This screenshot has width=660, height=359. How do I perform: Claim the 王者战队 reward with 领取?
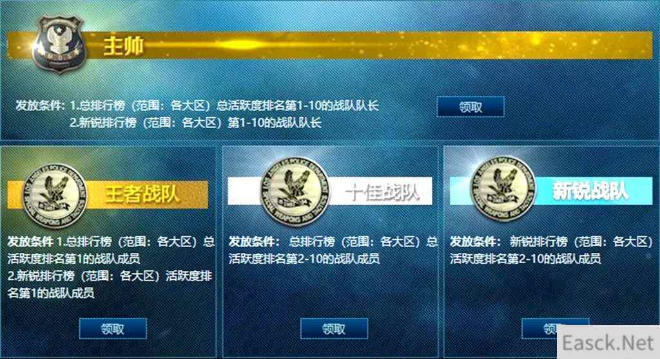[x=113, y=328]
